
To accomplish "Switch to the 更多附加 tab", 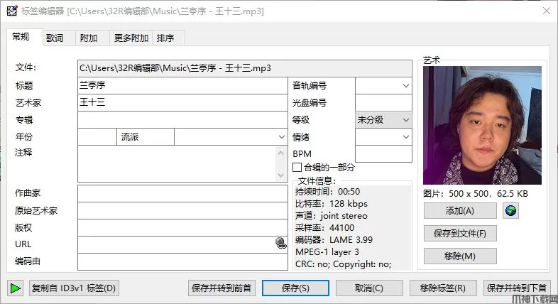I will coord(131,38).
